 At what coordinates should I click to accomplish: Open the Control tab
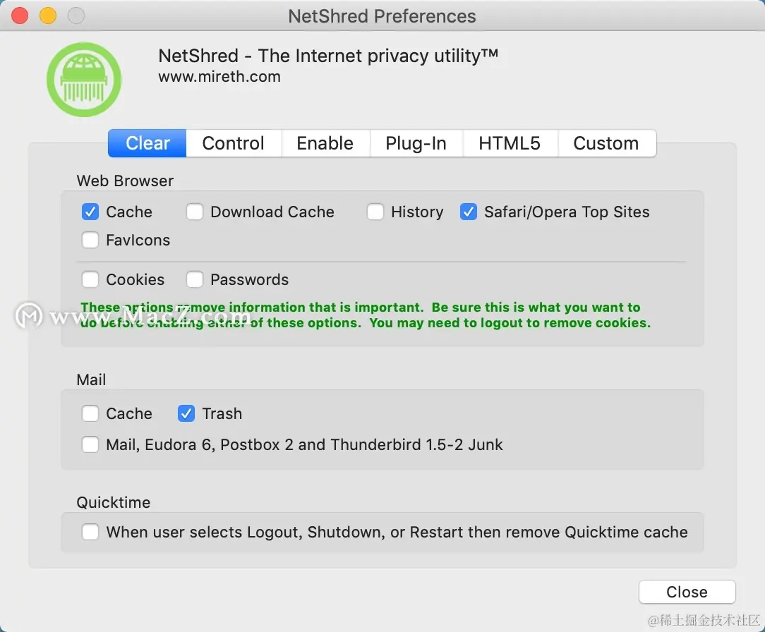point(233,143)
